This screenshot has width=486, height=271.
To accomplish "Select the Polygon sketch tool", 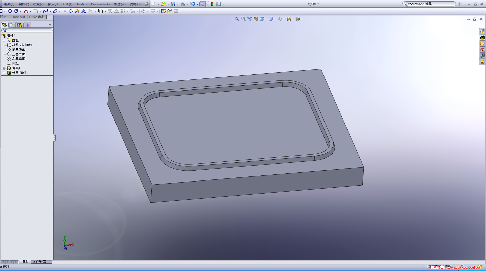I will pyautogui.click(x=10, y=11).
